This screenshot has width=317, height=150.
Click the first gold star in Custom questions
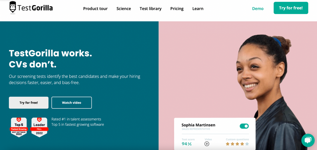pos(228,144)
